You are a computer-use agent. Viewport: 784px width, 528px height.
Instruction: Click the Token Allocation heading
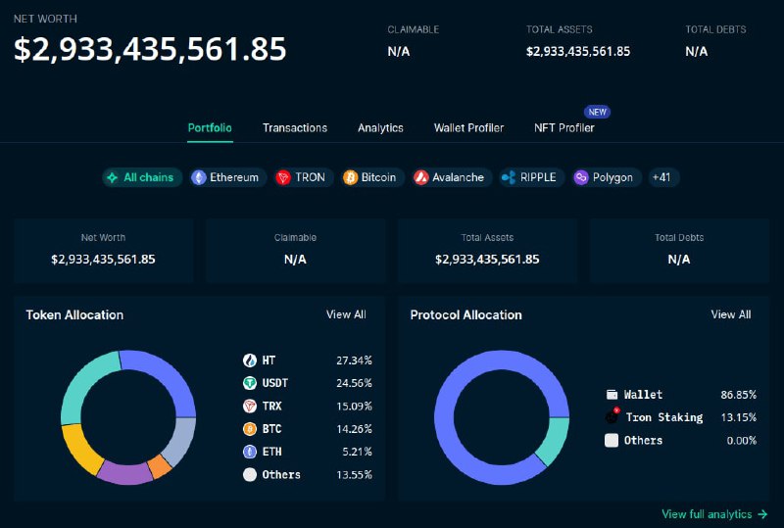[x=74, y=315]
